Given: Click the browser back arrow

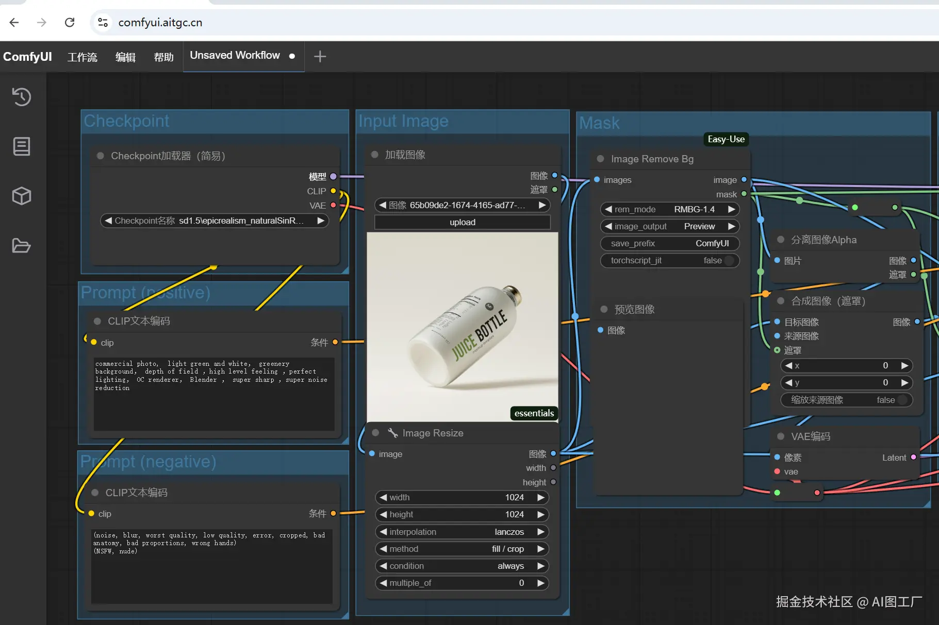Looking at the screenshot, I should coord(14,22).
